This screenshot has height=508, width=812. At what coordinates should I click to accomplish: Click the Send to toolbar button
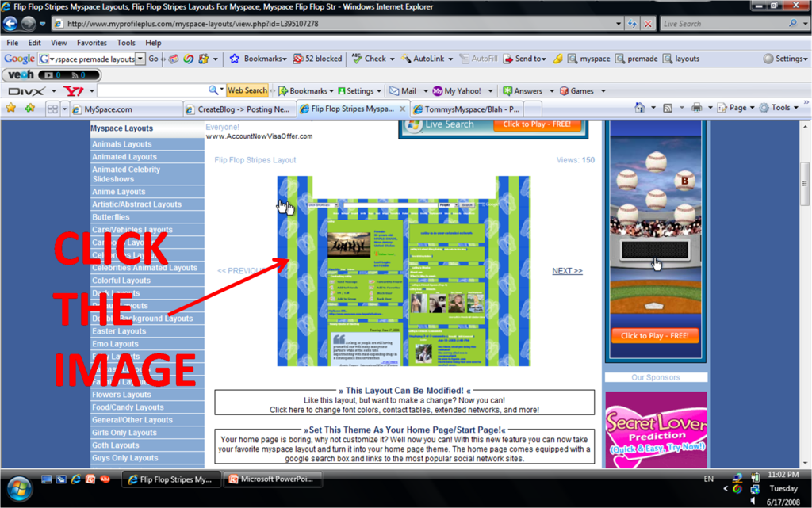[525, 59]
